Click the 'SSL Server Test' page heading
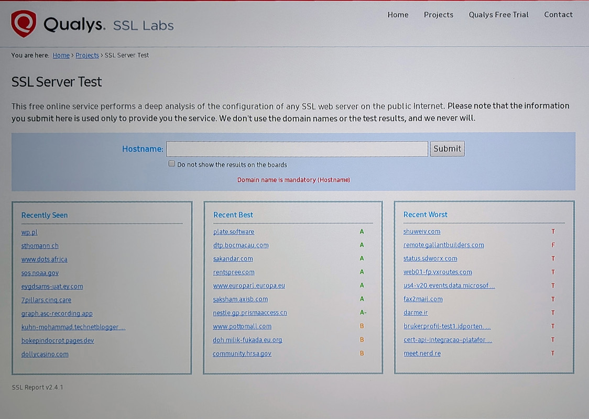This screenshot has height=419, width=589. 57,82
